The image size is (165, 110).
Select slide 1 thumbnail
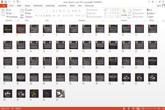tap(8, 29)
